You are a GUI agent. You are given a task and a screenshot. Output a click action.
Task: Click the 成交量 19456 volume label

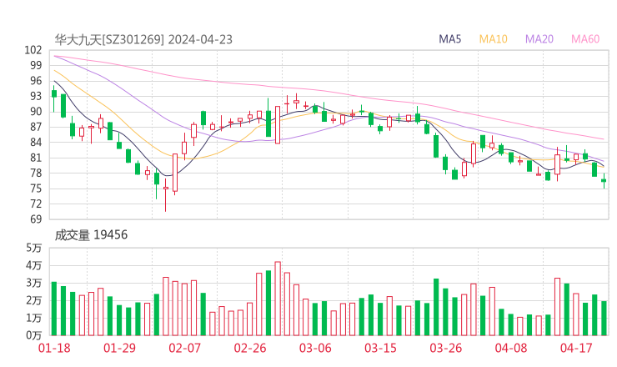tap(91, 235)
